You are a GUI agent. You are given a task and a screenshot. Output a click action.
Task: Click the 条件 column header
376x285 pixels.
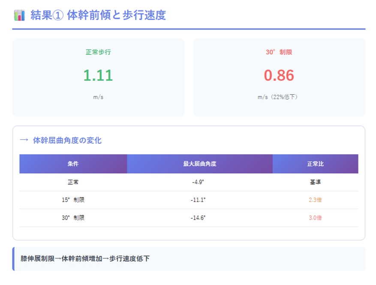[x=73, y=164]
